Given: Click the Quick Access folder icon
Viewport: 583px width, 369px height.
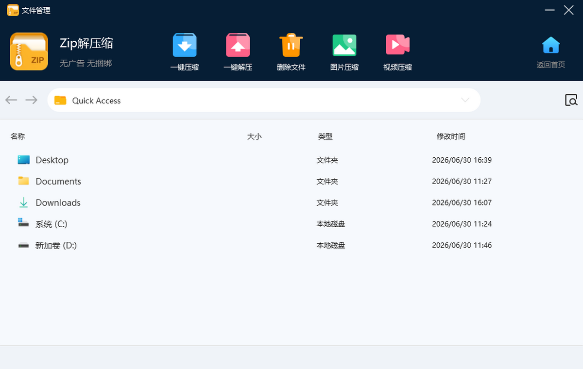Looking at the screenshot, I should (x=60, y=101).
